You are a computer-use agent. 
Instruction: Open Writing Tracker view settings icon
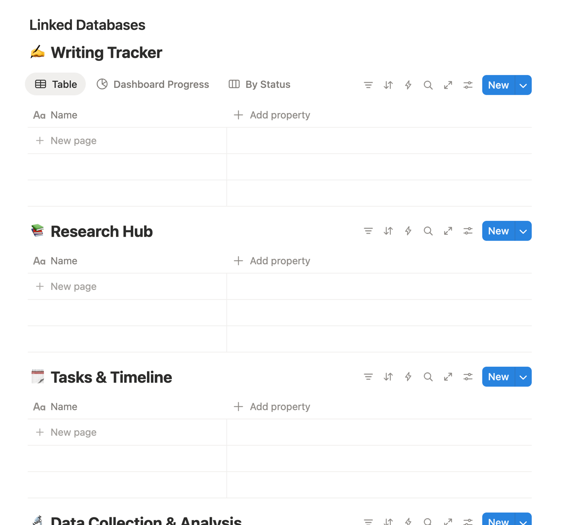point(468,85)
